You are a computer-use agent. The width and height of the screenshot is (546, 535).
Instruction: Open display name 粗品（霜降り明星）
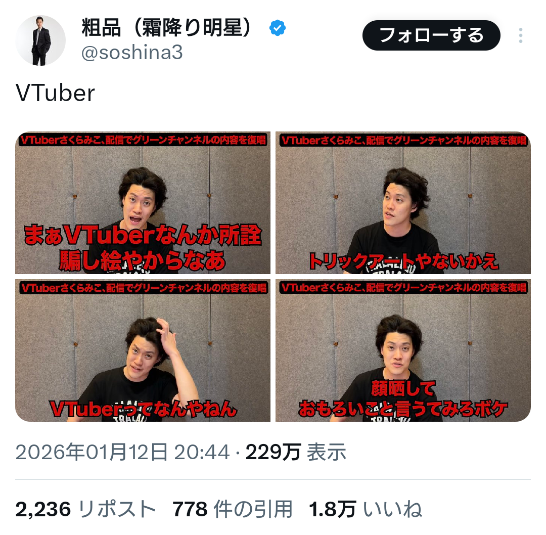pyautogui.click(x=167, y=28)
